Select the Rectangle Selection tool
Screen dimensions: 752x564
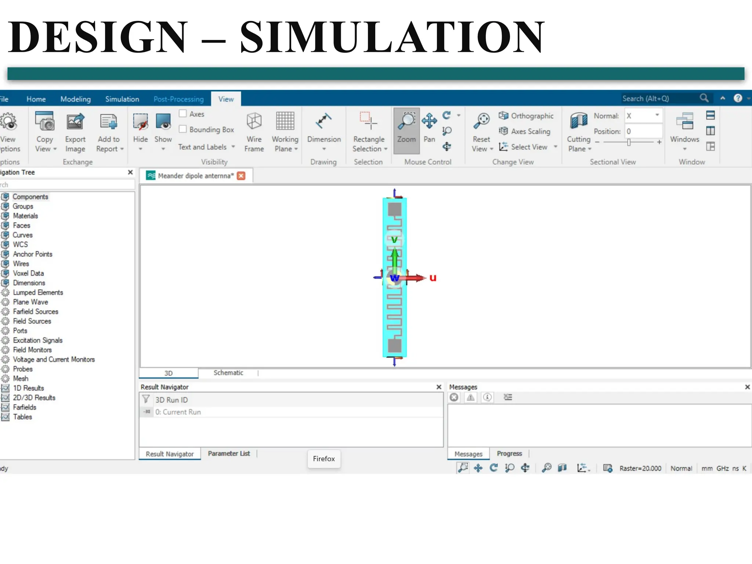tap(369, 122)
